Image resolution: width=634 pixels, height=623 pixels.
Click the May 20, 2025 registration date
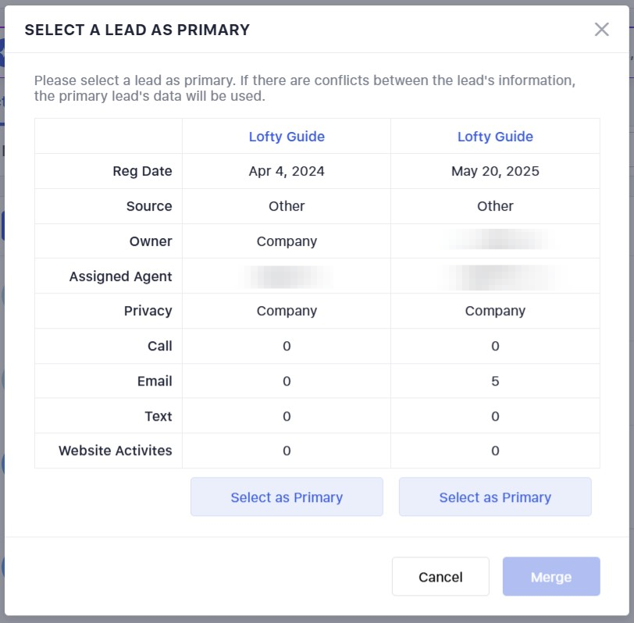tap(495, 172)
